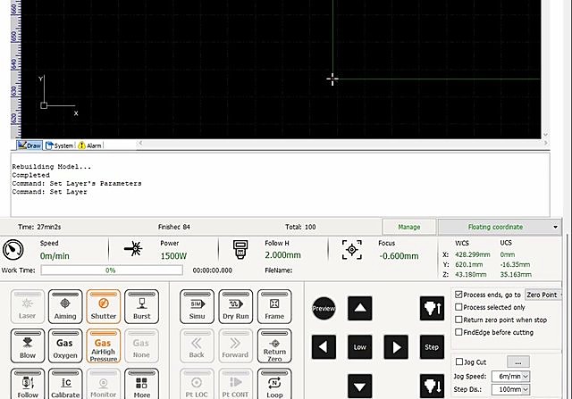The width and height of the screenshot is (572, 399).
Task: Click the Jog Cut ellipsis button
Action: click(518, 362)
